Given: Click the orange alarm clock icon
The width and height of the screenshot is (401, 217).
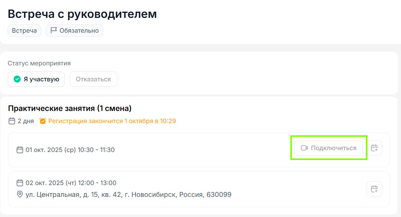Looking at the screenshot, I should pyautogui.click(x=43, y=121).
